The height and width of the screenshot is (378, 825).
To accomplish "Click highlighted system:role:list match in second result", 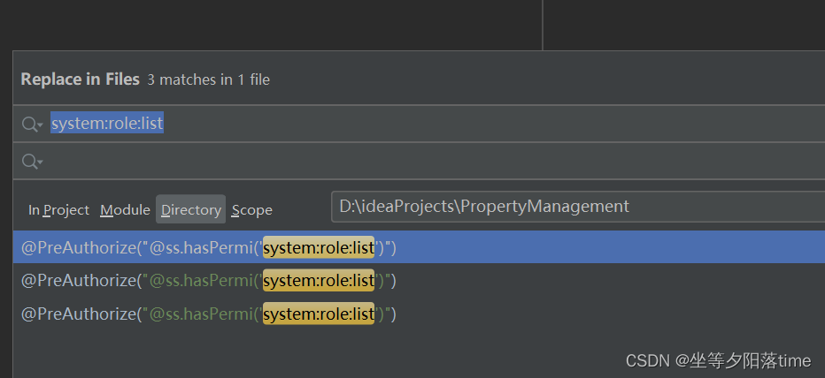I will [319, 280].
